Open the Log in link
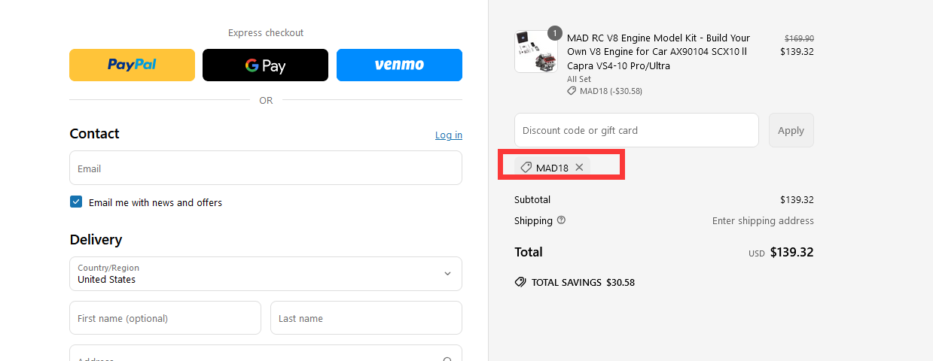The image size is (933, 361). pyautogui.click(x=449, y=135)
